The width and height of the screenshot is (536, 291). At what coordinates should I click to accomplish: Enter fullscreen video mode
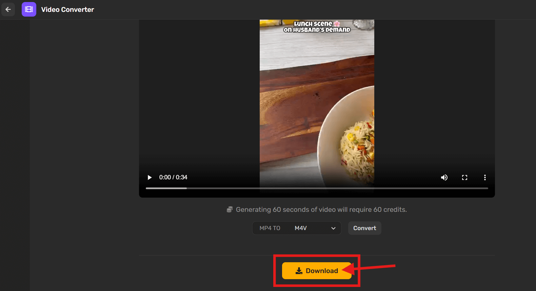[x=464, y=177]
